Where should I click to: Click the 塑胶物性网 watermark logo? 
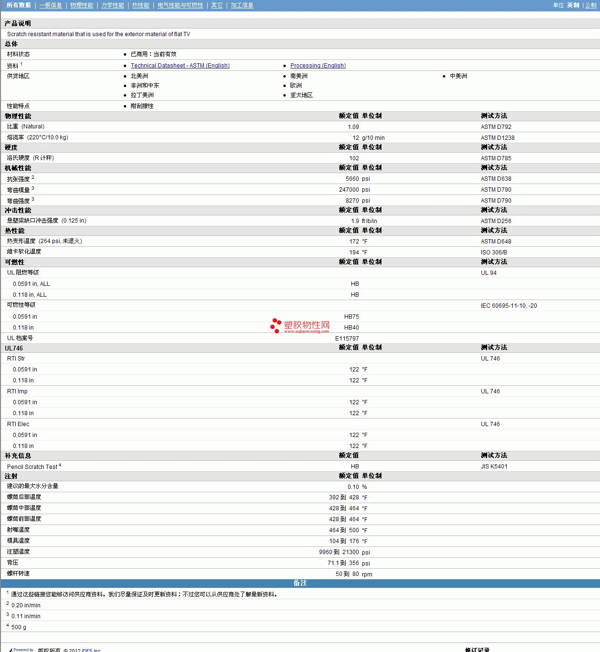pyautogui.click(x=300, y=325)
